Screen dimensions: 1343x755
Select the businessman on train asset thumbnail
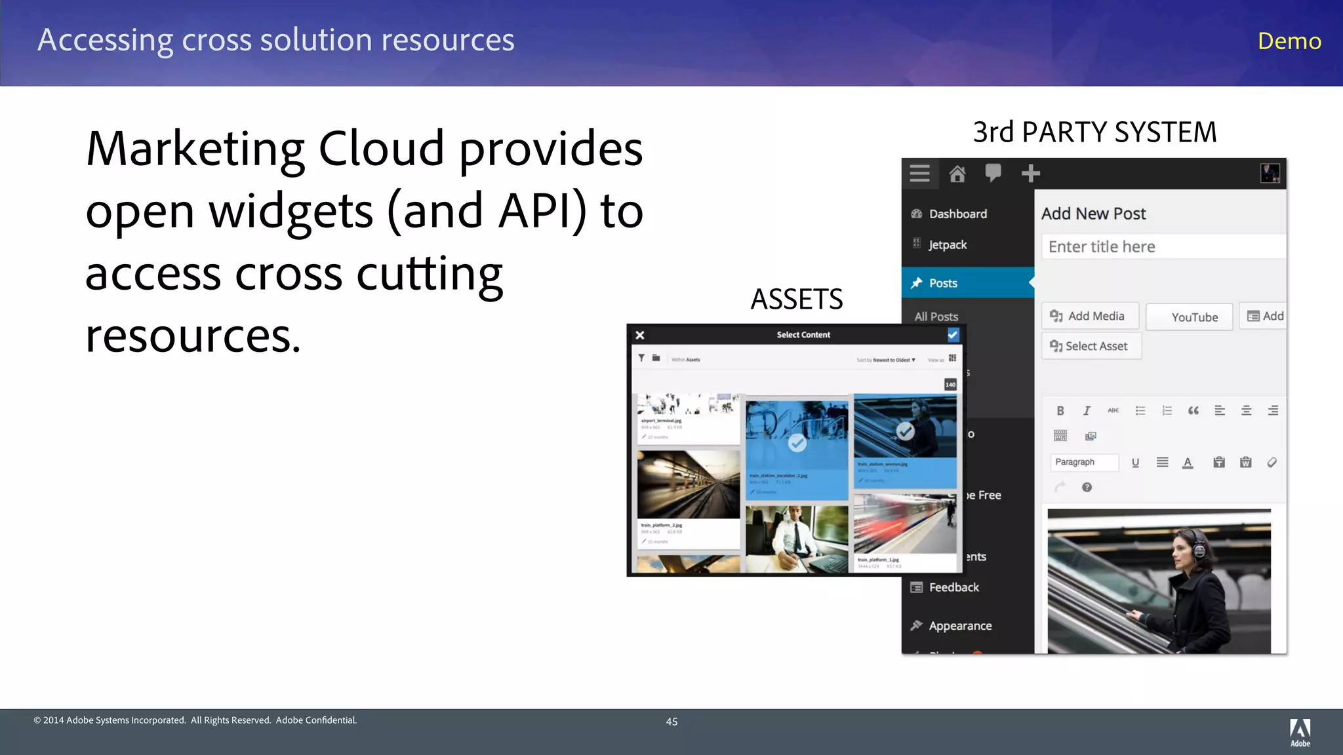coord(797,539)
